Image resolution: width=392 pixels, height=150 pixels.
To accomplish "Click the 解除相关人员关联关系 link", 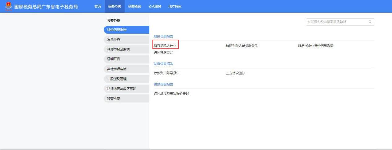I will [x=242, y=46].
